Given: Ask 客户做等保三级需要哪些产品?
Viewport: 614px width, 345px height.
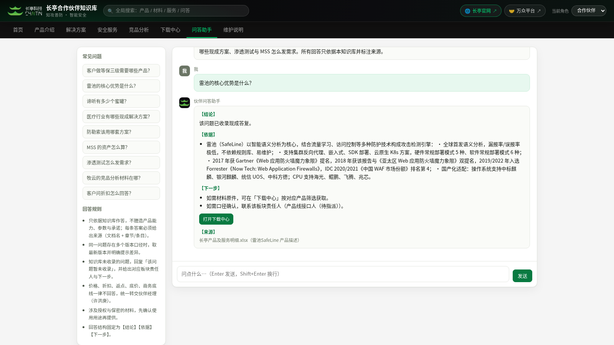Looking at the screenshot, I should (121, 71).
